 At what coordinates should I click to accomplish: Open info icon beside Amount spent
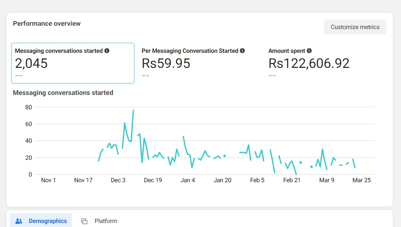click(x=309, y=50)
